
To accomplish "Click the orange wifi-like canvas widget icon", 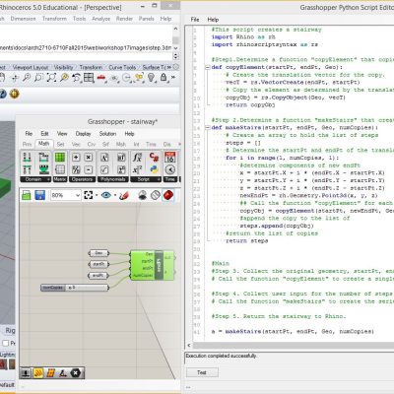I will [38, 373].
